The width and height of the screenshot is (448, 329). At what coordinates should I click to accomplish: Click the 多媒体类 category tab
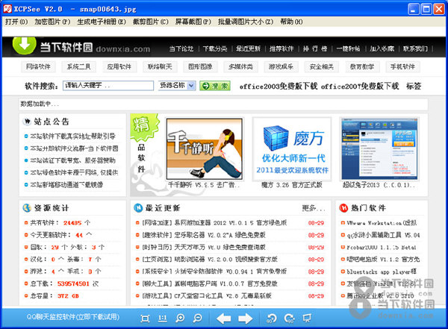(x=240, y=67)
